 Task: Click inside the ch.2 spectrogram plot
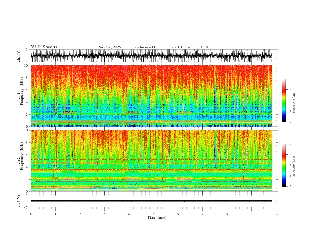(x=152, y=161)
